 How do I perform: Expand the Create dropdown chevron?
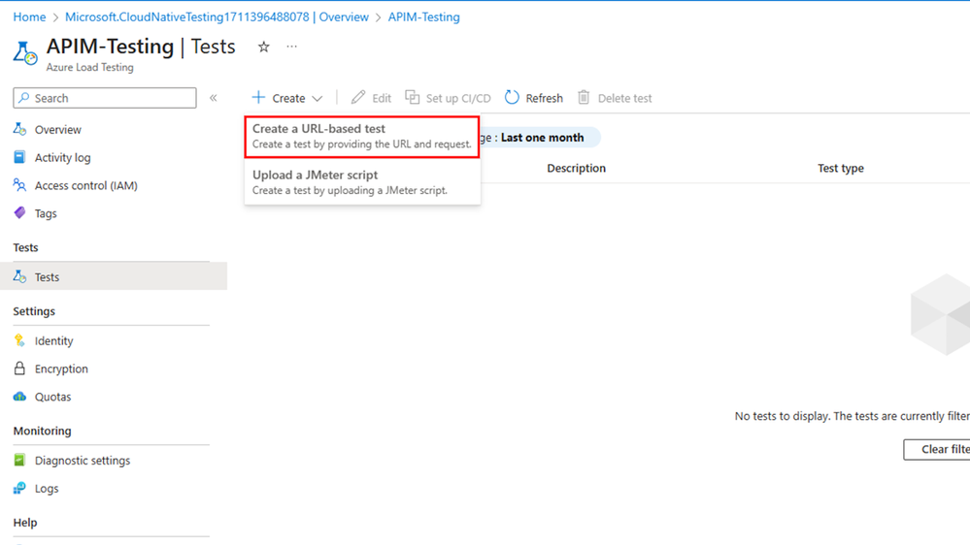(x=318, y=98)
